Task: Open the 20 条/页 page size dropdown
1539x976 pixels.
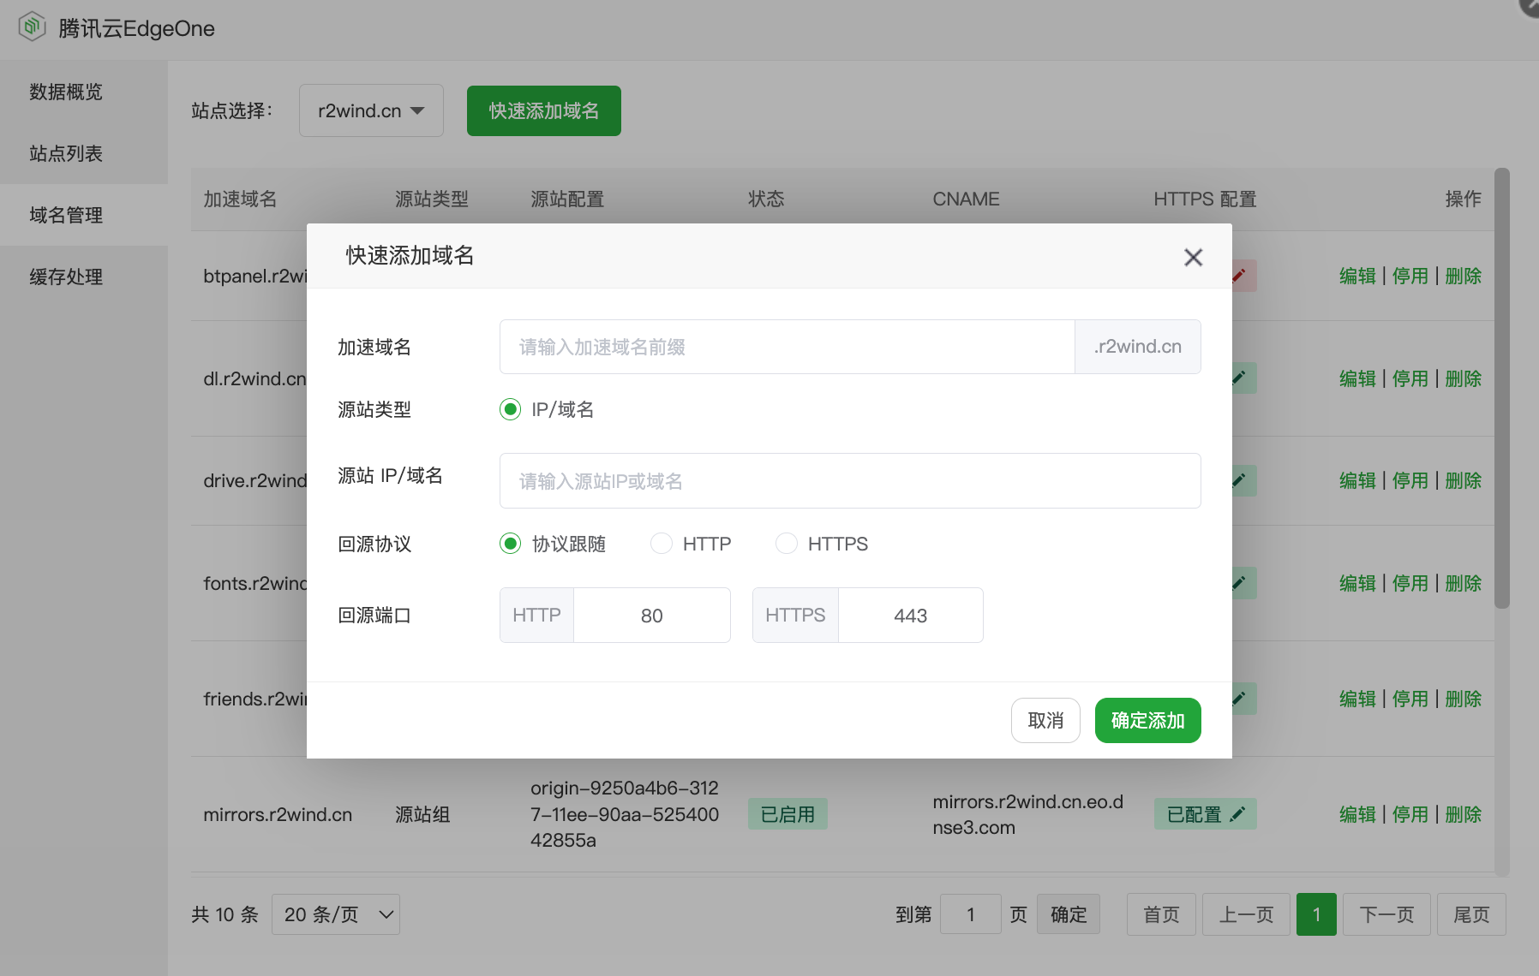Action: [x=335, y=914]
